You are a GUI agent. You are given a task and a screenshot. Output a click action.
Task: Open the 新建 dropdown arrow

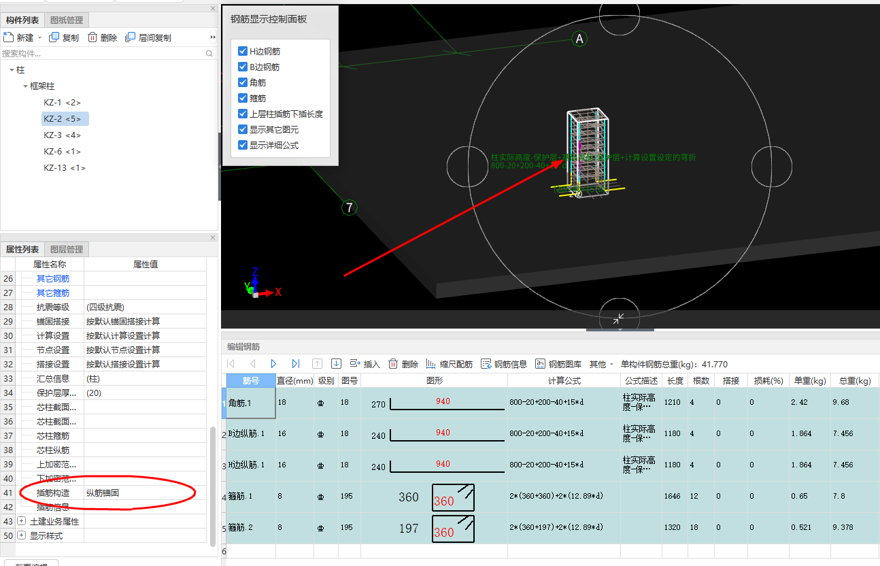39,38
